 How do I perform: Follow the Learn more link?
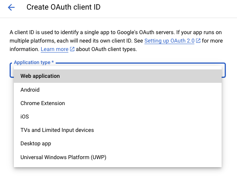pos(55,49)
